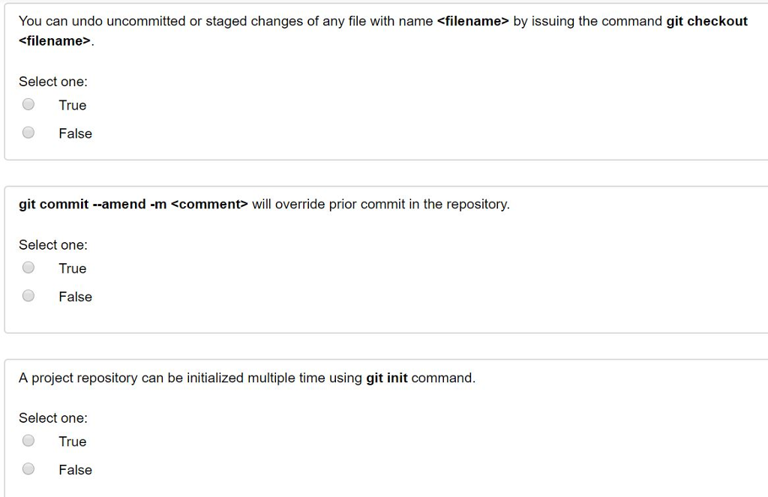Image resolution: width=768 pixels, height=497 pixels.
Task: Select False for the git init question
Action: tap(28, 468)
